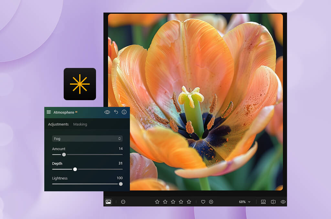Viewport: 331px width, 219px height.
Task: Toggle preview eye in bottom toolbar
Action: 283,202
